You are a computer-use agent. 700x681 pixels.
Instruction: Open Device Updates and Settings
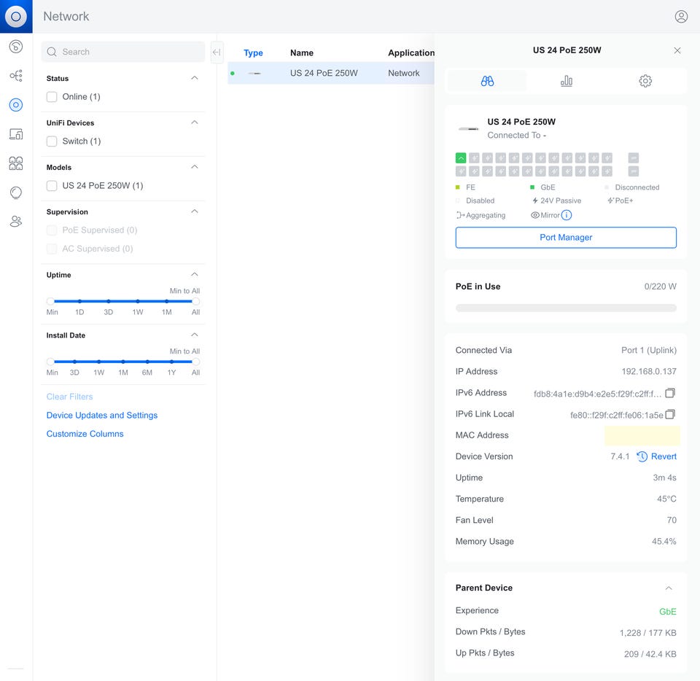coord(102,416)
